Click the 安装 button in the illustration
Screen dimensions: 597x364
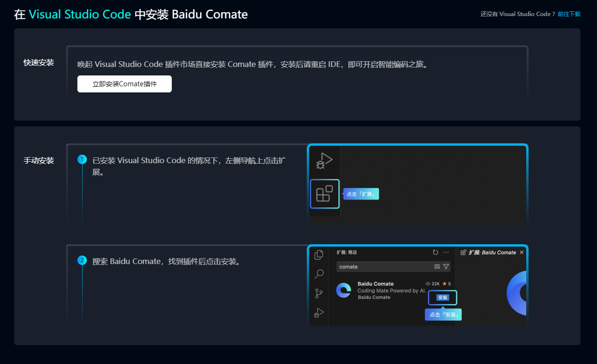[443, 298]
